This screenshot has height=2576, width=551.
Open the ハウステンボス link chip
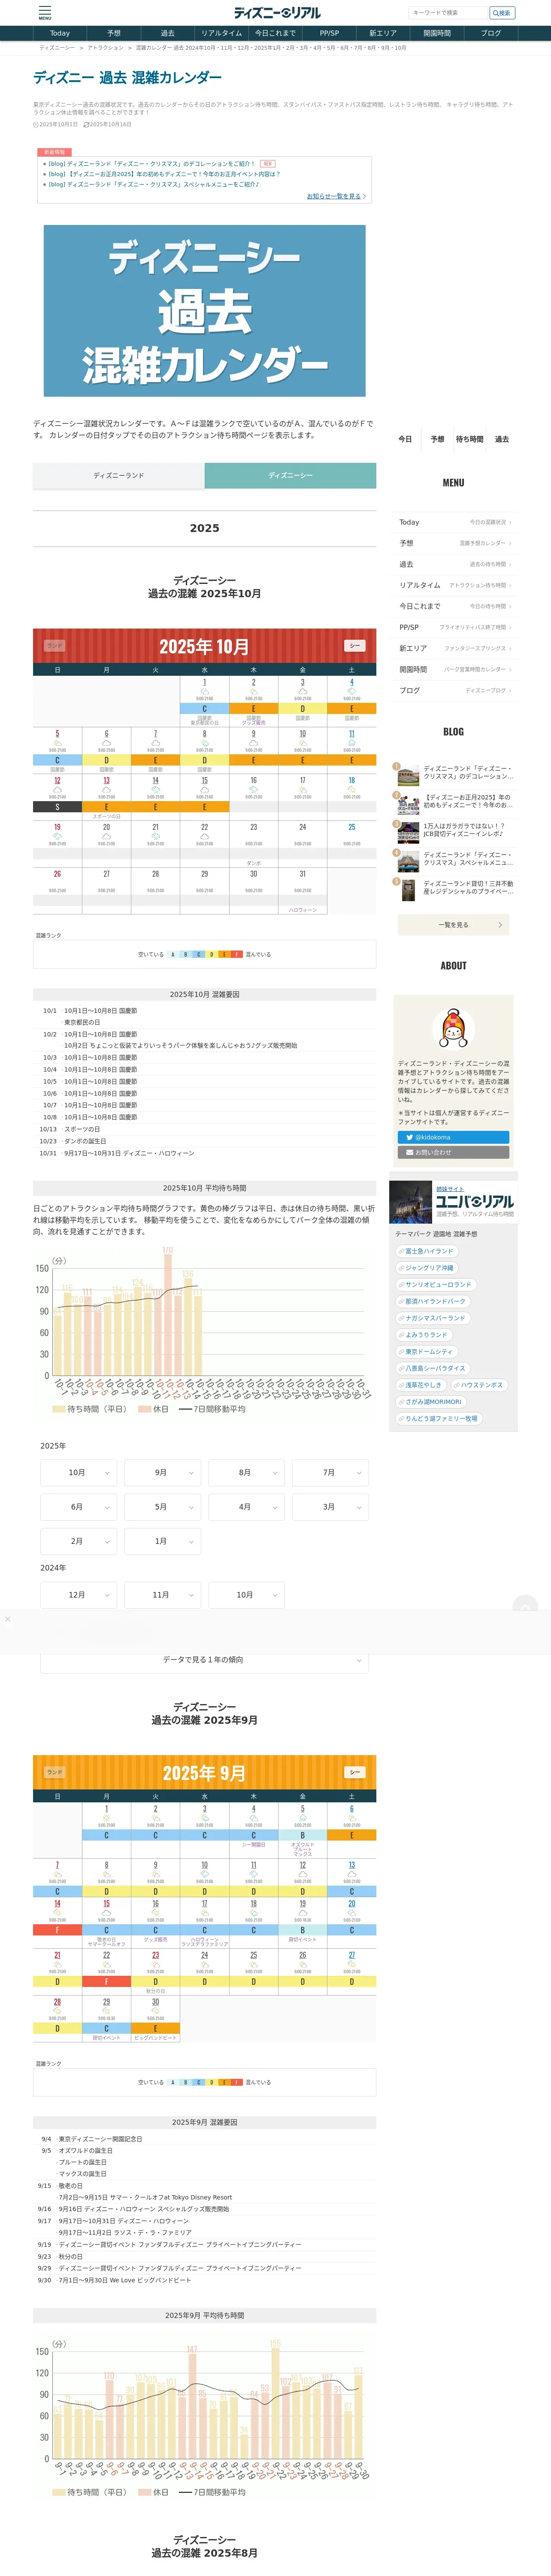click(x=479, y=1385)
